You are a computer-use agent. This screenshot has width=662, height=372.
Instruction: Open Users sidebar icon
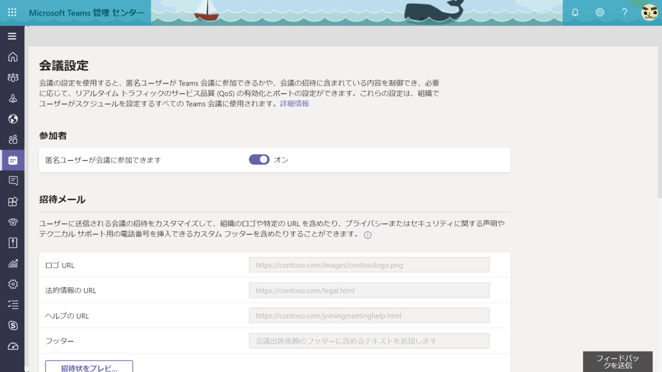13,139
